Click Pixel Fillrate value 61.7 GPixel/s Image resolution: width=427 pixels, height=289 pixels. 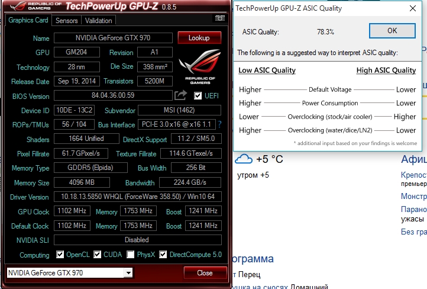click(81, 153)
